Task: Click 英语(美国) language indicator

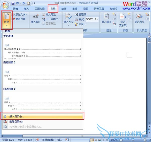Action: pyautogui.click(x=48, y=140)
